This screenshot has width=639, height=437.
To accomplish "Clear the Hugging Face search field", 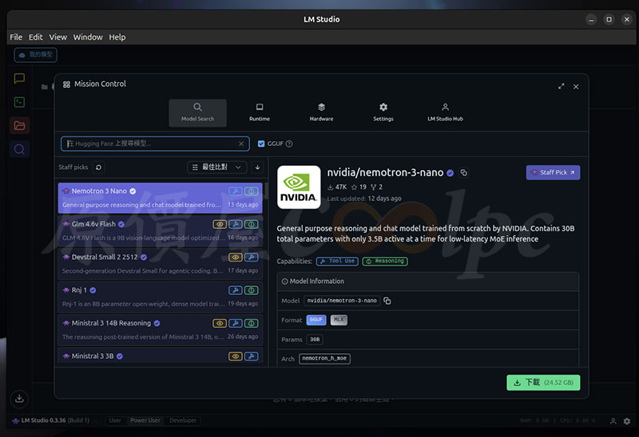I will [x=242, y=144].
